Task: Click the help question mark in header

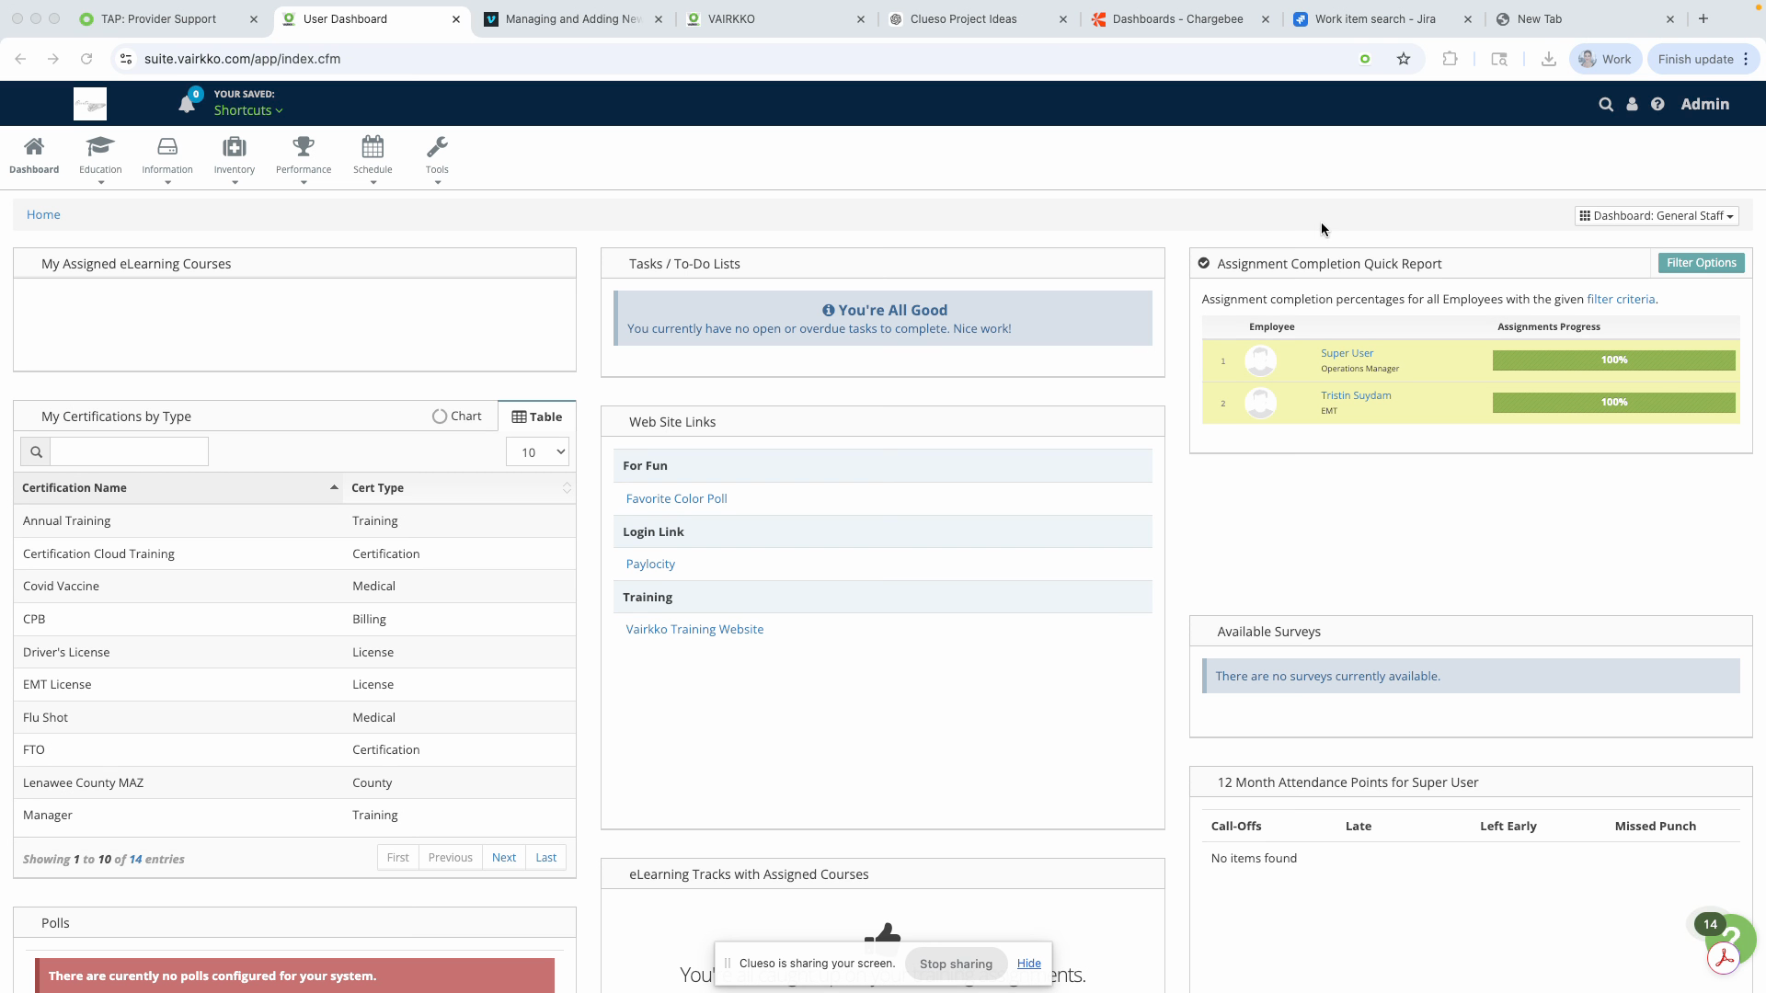Action: [1657, 105]
